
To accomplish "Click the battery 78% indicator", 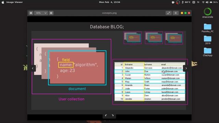I will (214, 2).
